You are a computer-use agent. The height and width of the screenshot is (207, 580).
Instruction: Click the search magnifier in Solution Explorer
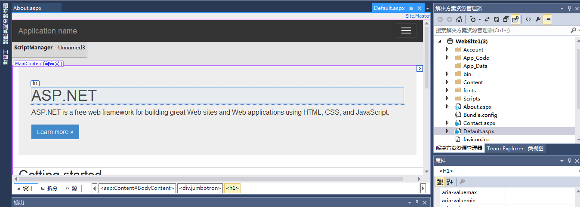(x=573, y=30)
